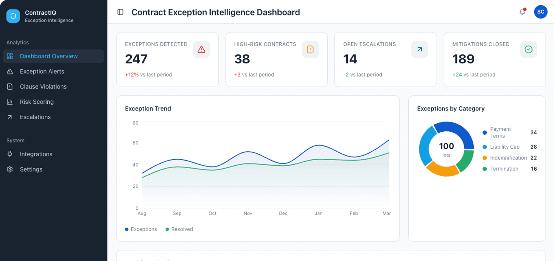Click the Clause Violations document icon

point(10,86)
